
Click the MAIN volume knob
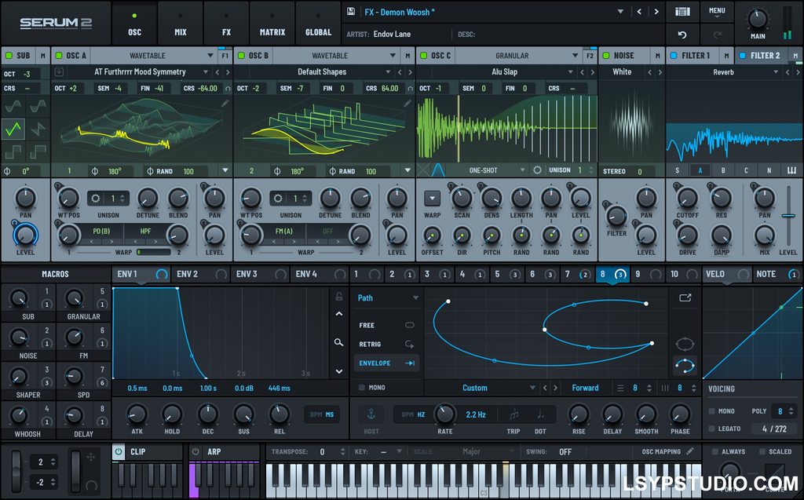tap(758, 19)
